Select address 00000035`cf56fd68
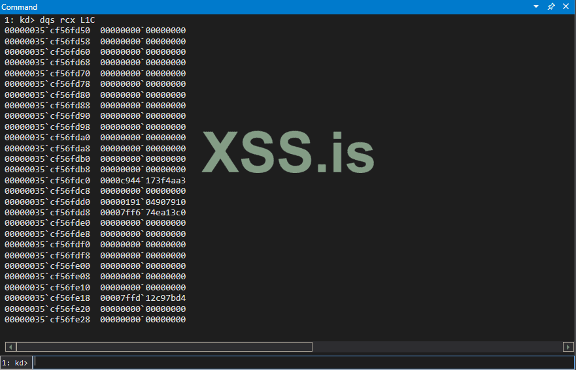The image size is (576, 370). coord(47,63)
